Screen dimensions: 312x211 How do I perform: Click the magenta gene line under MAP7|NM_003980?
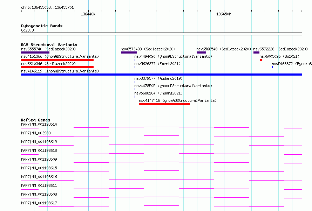tap(161, 136)
